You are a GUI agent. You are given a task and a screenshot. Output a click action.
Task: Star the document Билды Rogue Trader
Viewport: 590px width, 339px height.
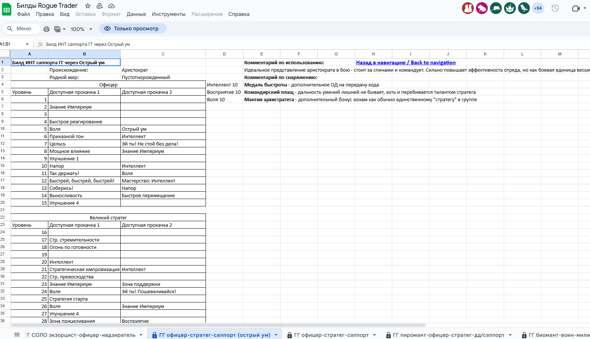88,6
